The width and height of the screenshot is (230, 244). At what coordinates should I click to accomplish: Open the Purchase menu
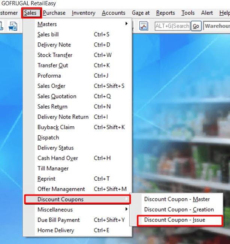(x=54, y=13)
